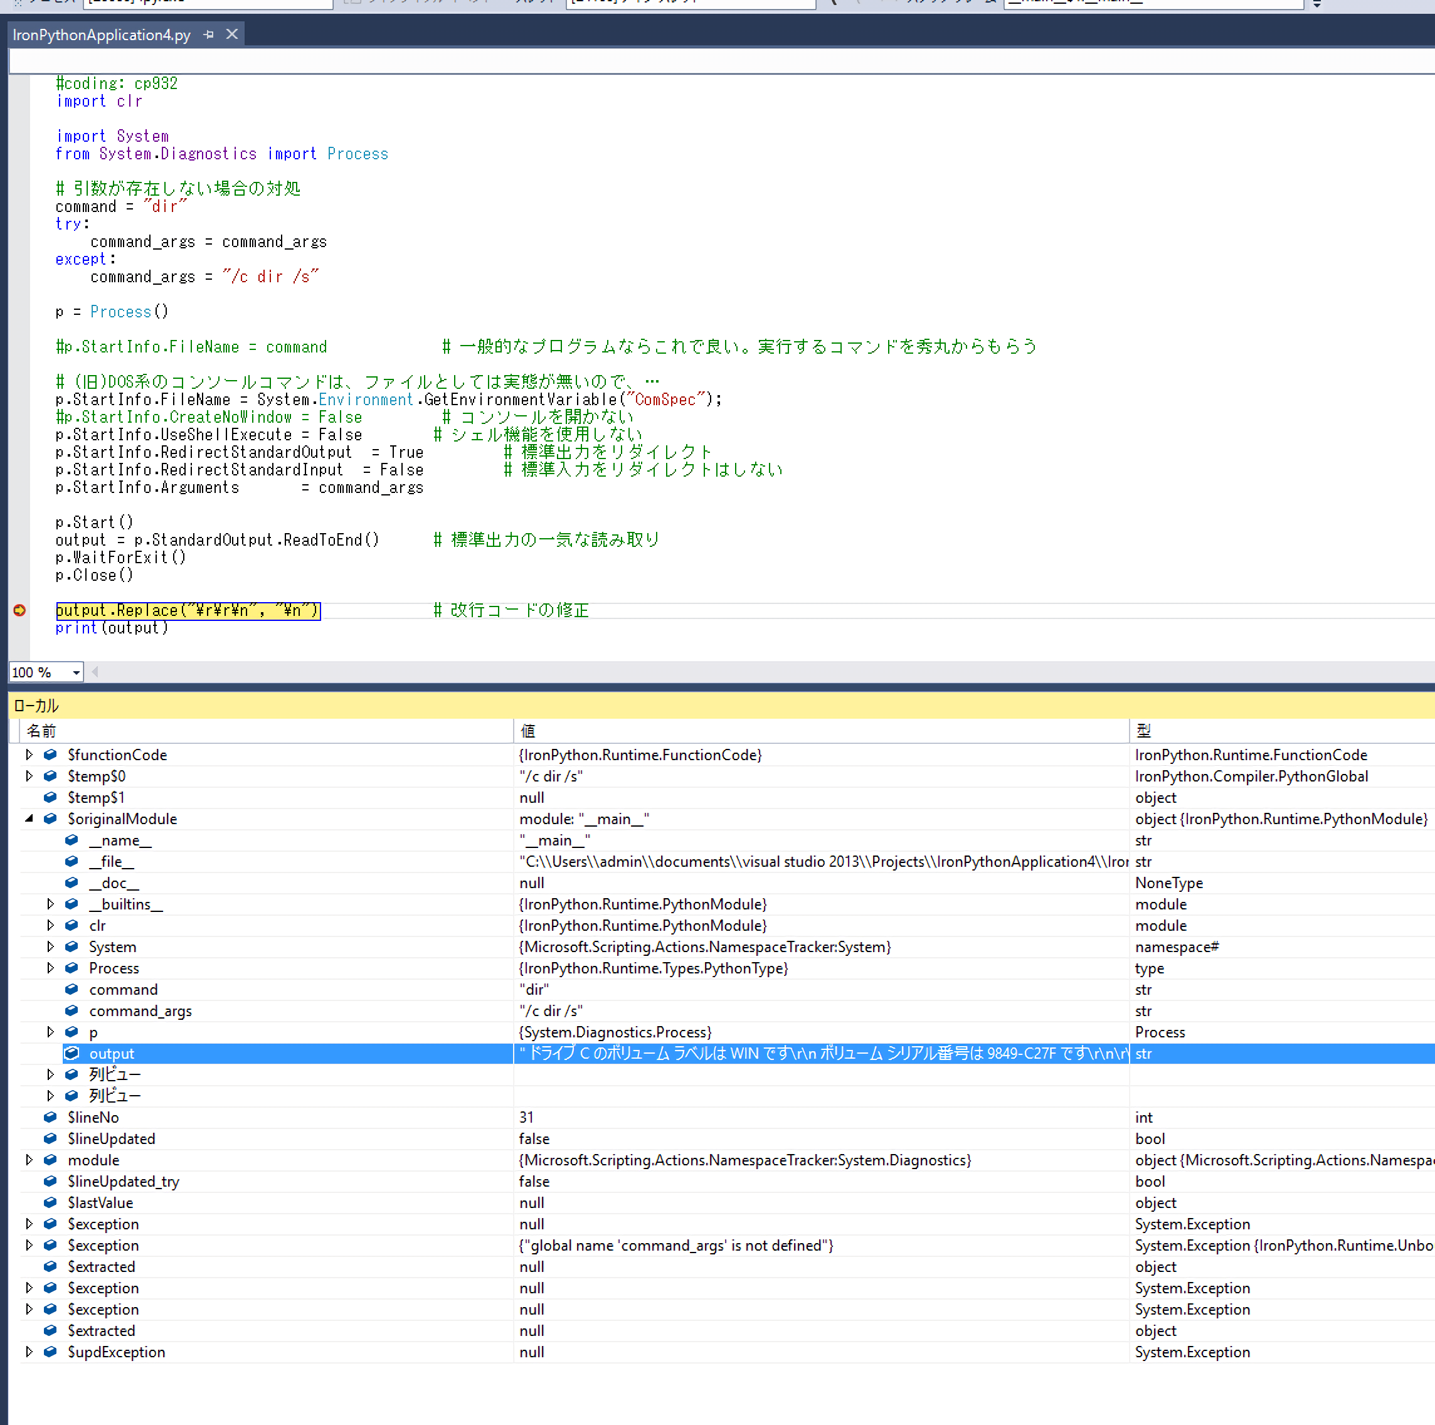Select the IronPythonApplication4.py document tab
The width and height of the screenshot is (1435, 1425).
pos(101,35)
